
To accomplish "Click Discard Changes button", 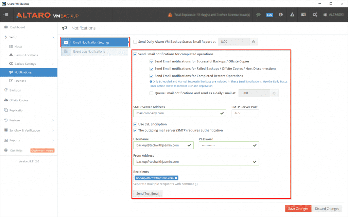I will [x=327, y=209].
